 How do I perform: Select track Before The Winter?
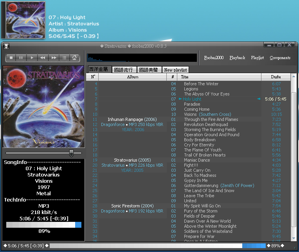click(x=201, y=84)
